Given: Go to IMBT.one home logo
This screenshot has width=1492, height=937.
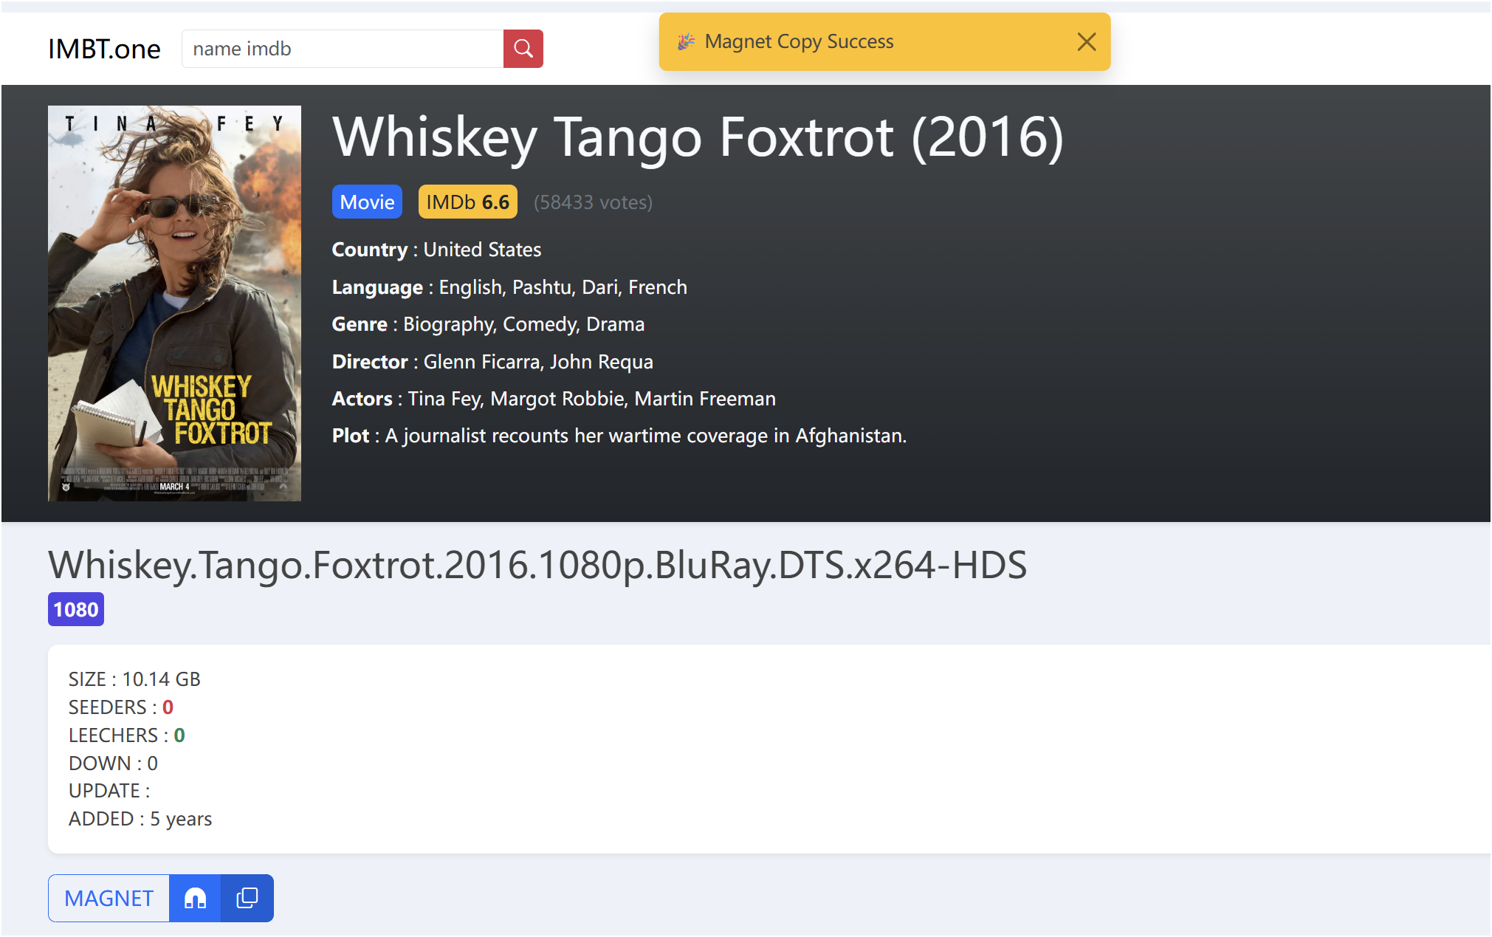Looking at the screenshot, I should pyautogui.click(x=104, y=49).
